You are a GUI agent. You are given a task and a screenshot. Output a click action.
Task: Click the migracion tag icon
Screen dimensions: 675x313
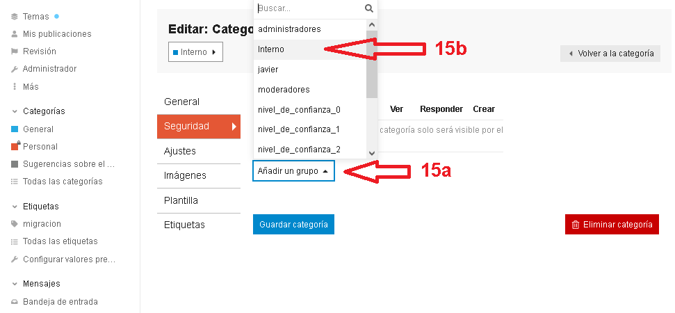click(x=15, y=224)
